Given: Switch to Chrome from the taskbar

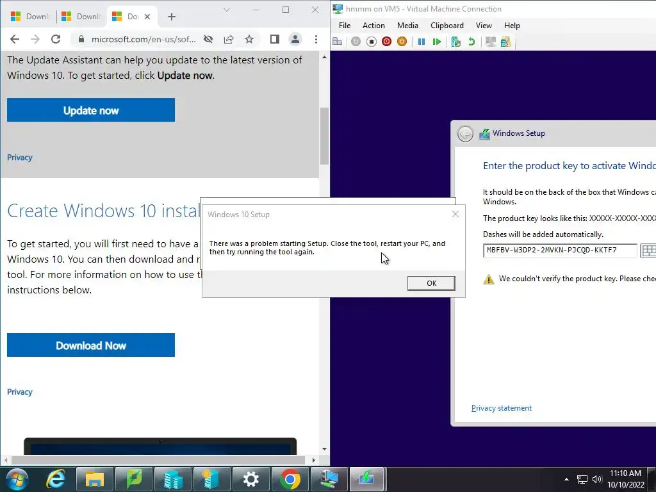Looking at the screenshot, I should click(x=290, y=479).
